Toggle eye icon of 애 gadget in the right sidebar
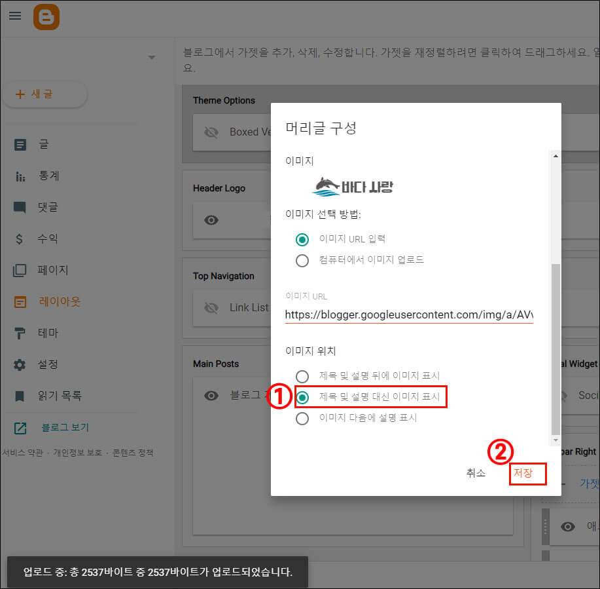This screenshot has height=589, width=600. coord(568,527)
